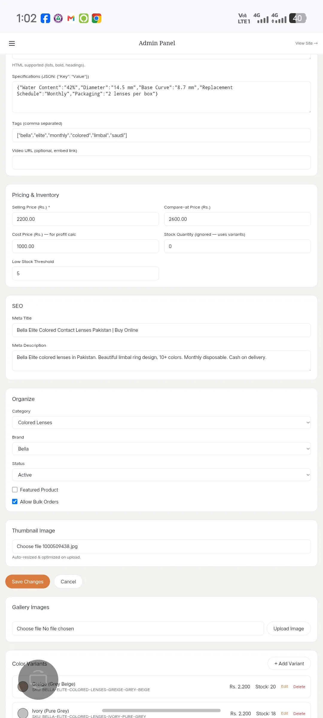The height and width of the screenshot is (718, 323).
Task: Click the Save Changes button
Action: [x=28, y=582]
